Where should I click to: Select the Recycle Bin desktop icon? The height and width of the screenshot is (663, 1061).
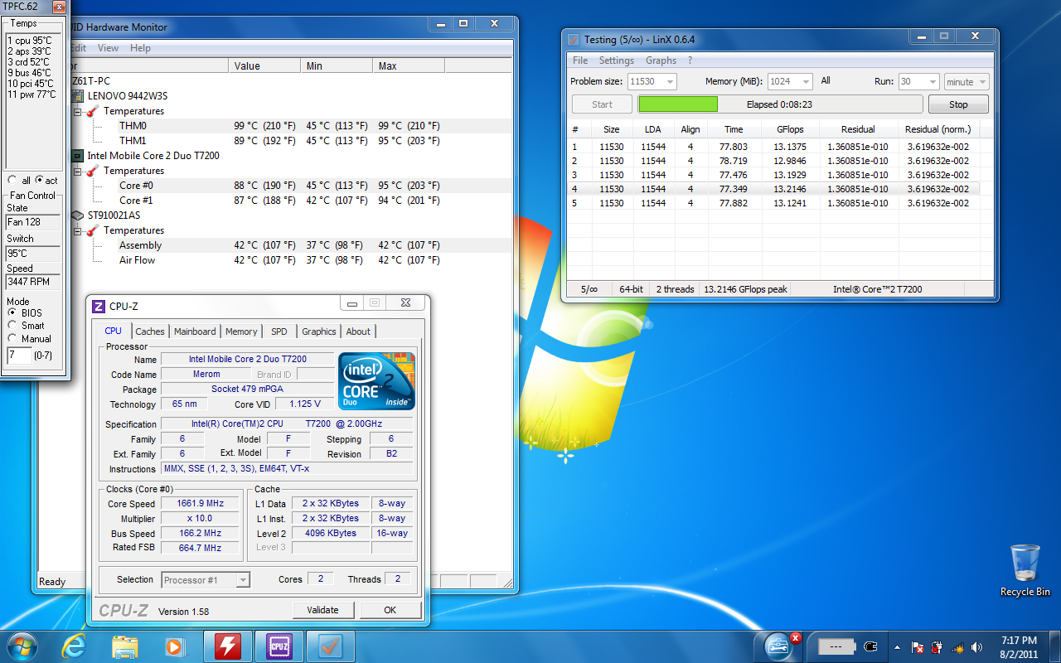coord(1025,570)
